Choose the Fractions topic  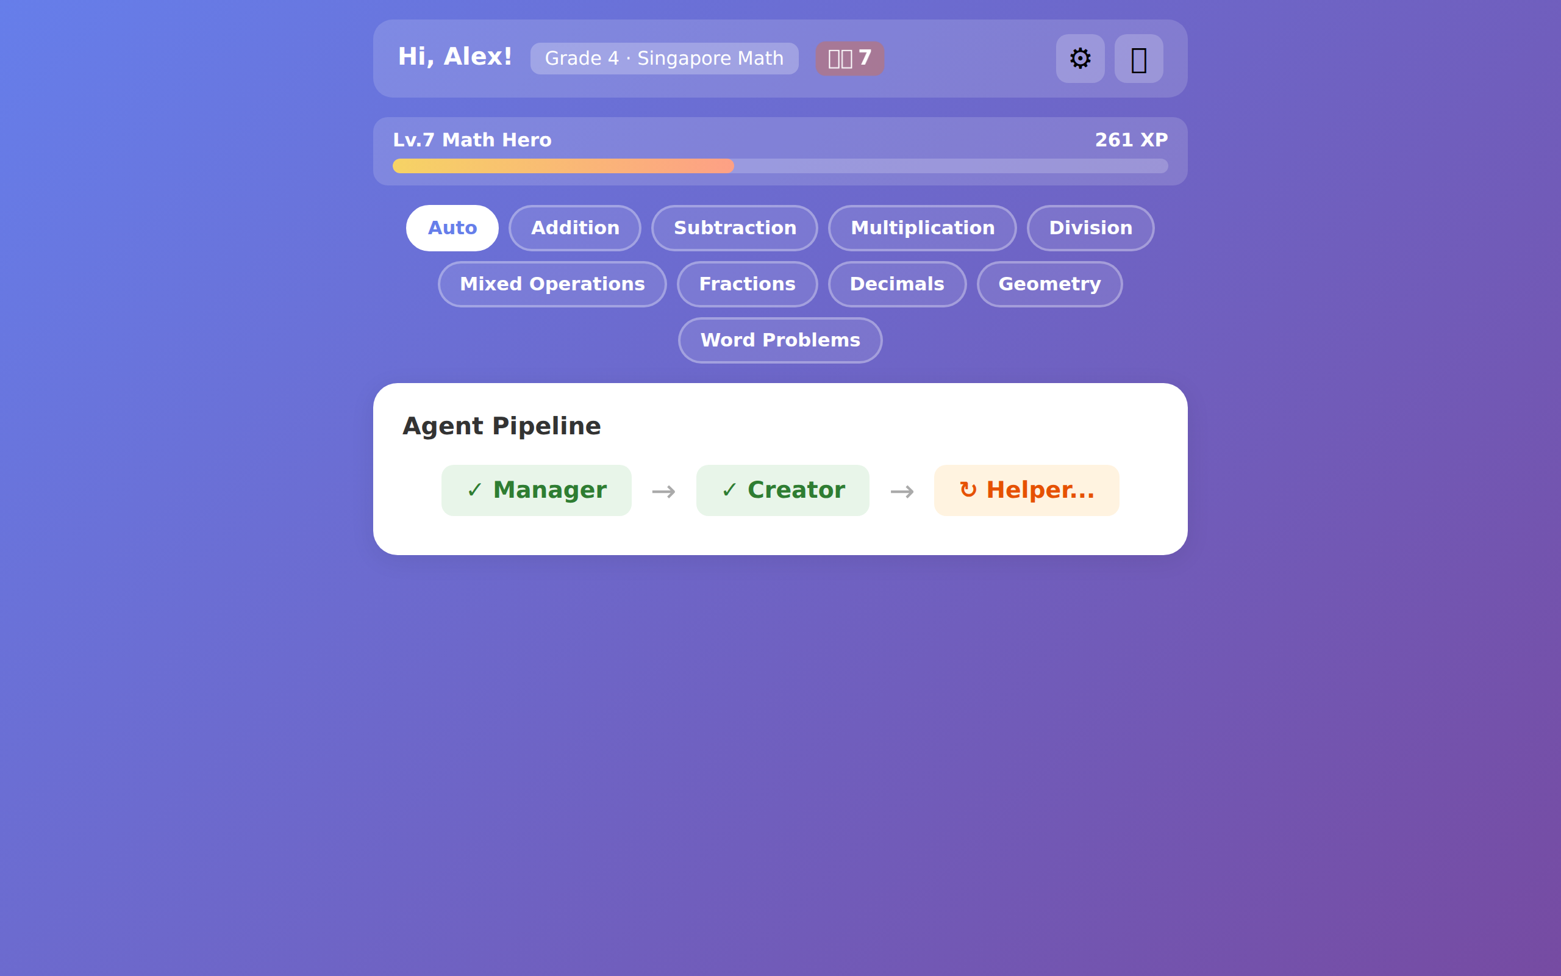pos(747,284)
